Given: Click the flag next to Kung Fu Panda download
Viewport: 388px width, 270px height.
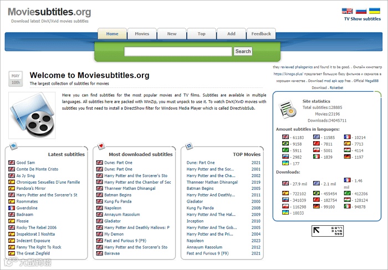Looking at the screenshot, I should point(99,201).
